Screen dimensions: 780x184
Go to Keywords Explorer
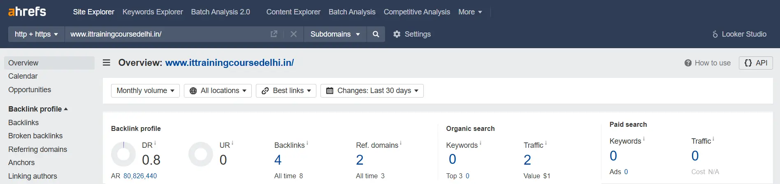click(x=153, y=12)
